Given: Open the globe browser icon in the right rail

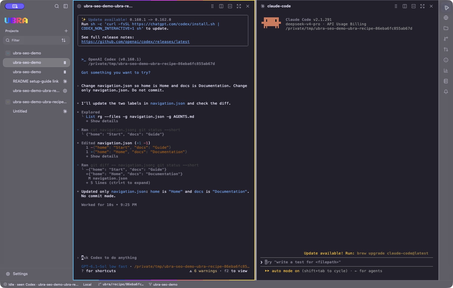Looking at the screenshot, I should [446, 18].
